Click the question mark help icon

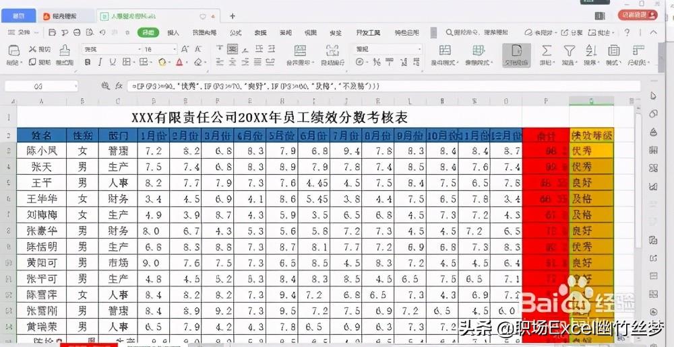[627, 32]
